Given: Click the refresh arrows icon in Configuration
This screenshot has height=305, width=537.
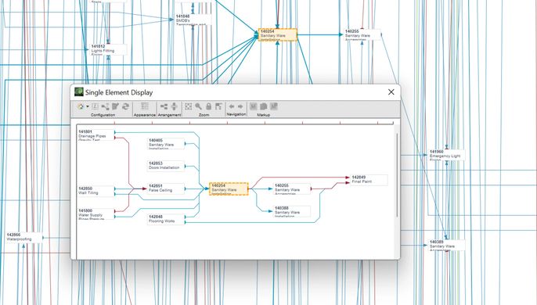Looking at the screenshot, I should point(126,106).
